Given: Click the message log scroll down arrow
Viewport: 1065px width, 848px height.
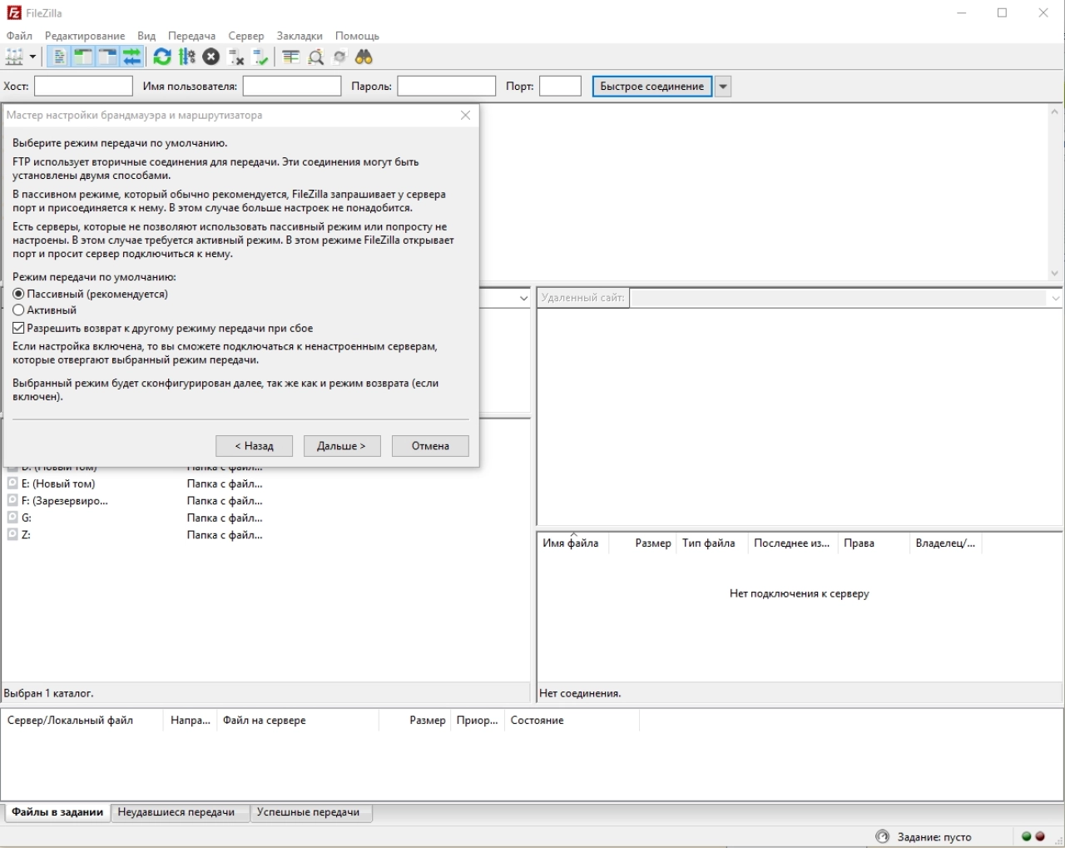Looking at the screenshot, I should (x=1055, y=273).
